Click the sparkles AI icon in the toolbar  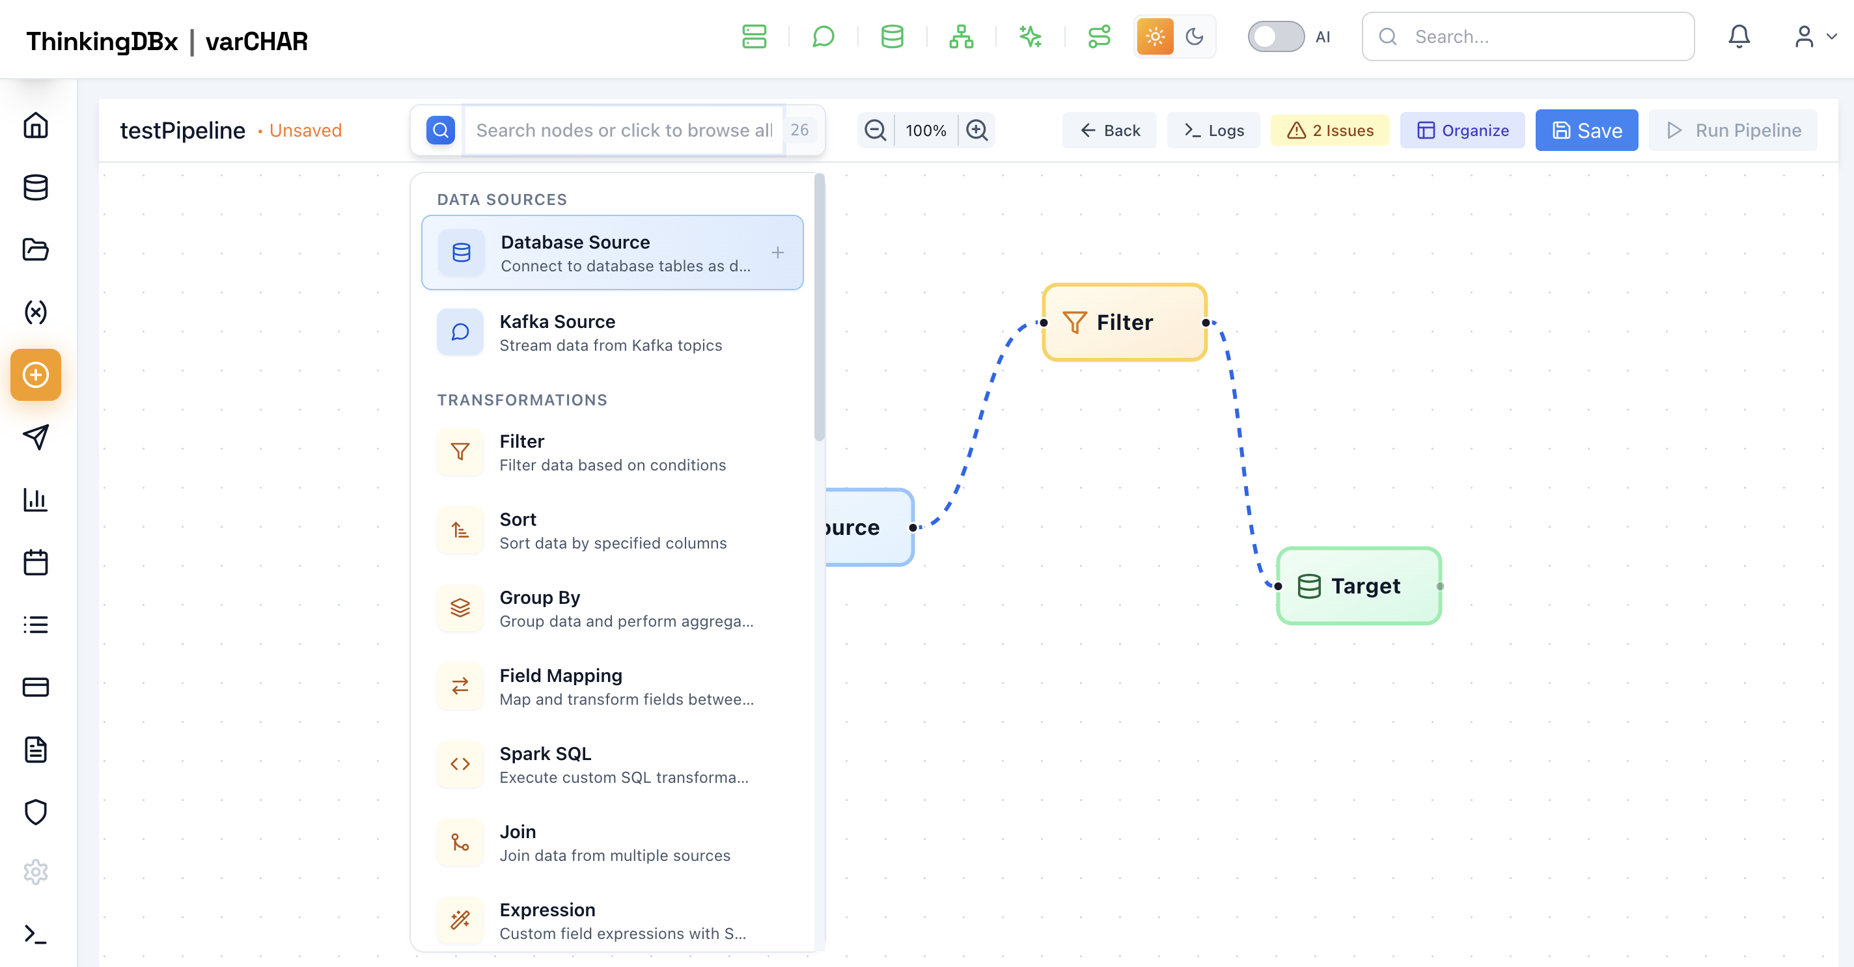pyautogui.click(x=1031, y=36)
